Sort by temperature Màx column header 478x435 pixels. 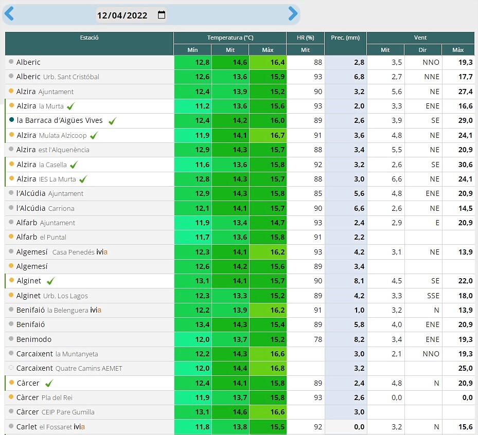(268, 50)
